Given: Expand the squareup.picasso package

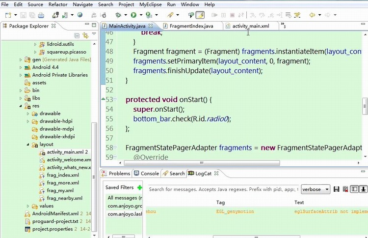Looking at the screenshot, I should (x=35, y=52).
